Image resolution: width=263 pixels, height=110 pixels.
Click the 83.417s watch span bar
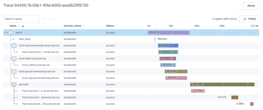[168, 33]
